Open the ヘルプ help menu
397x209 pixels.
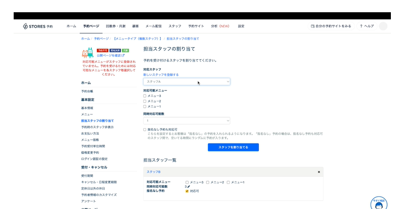coord(366,26)
